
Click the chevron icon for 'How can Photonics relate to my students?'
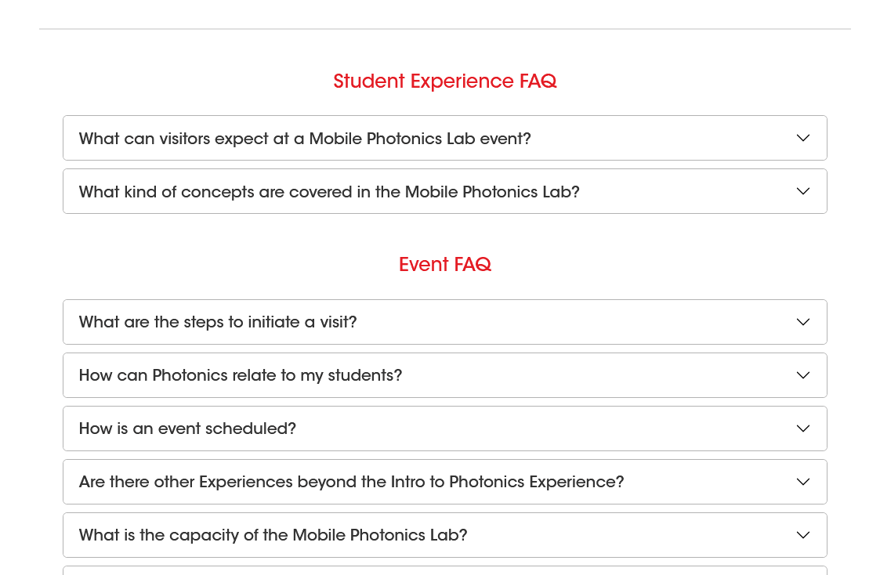(x=803, y=375)
